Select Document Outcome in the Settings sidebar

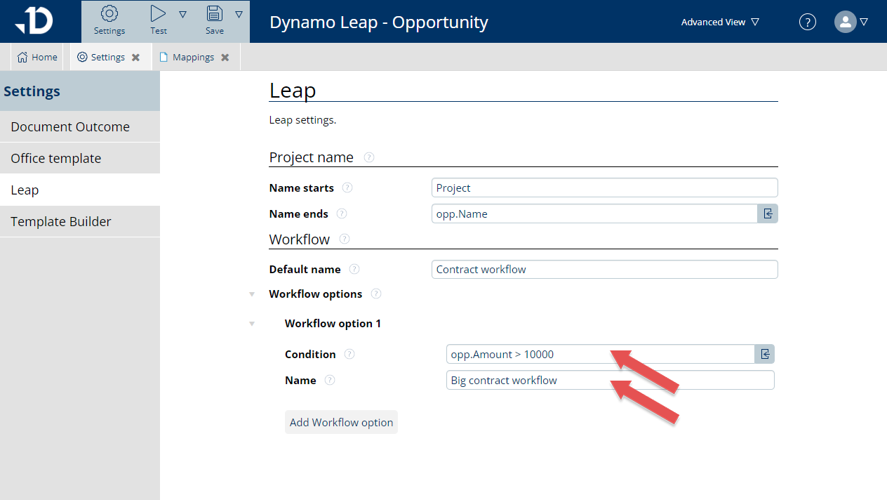point(70,126)
